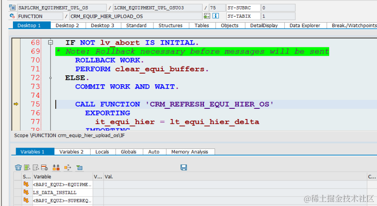Open the Objects tab
The height and width of the screenshot is (206, 377).
tap(230, 25)
